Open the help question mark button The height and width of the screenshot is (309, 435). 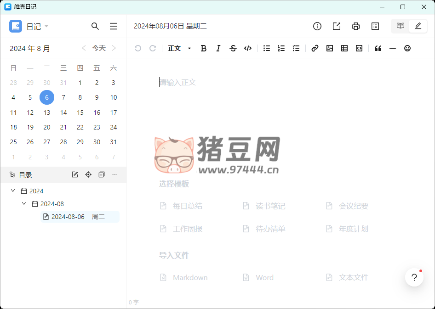[414, 277]
